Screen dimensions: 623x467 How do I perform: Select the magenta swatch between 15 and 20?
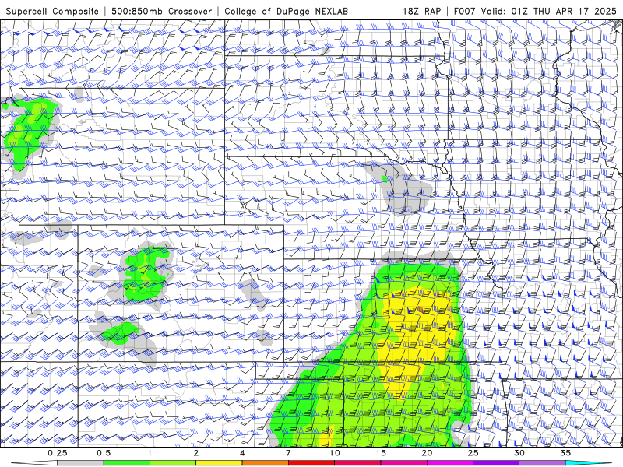(403, 463)
